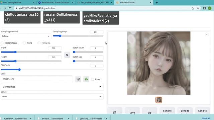Go forward in browser history

click(5, 8)
